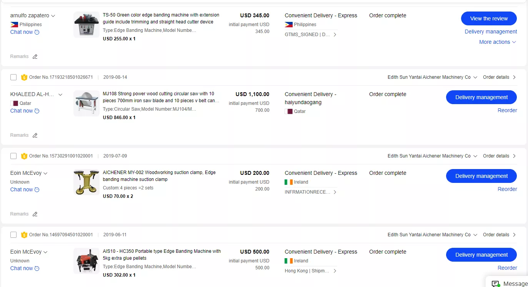Select checkbox for order dated 2019-08-14
528x287 pixels.
(13, 77)
